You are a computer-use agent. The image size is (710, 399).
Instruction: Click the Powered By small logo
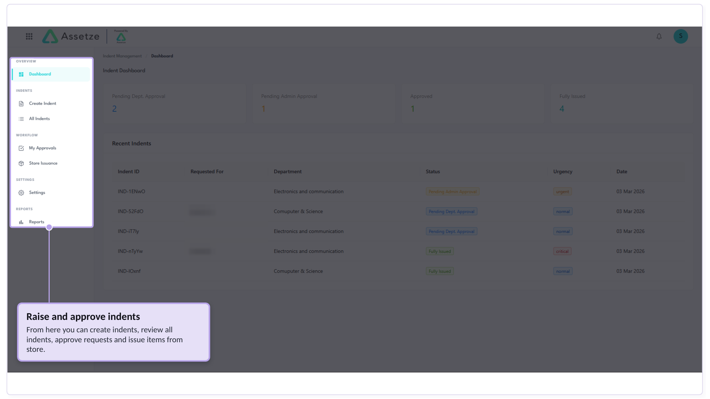(121, 37)
